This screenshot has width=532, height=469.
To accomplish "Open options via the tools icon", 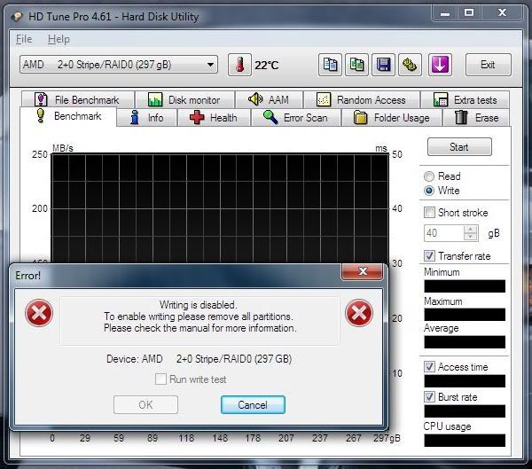I will pos(410,65).
